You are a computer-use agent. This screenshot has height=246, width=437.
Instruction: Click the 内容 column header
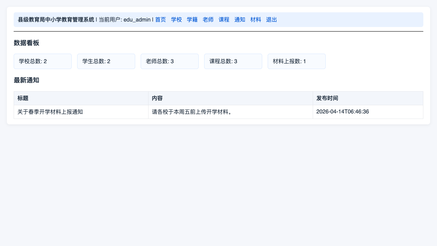(231, 98)
